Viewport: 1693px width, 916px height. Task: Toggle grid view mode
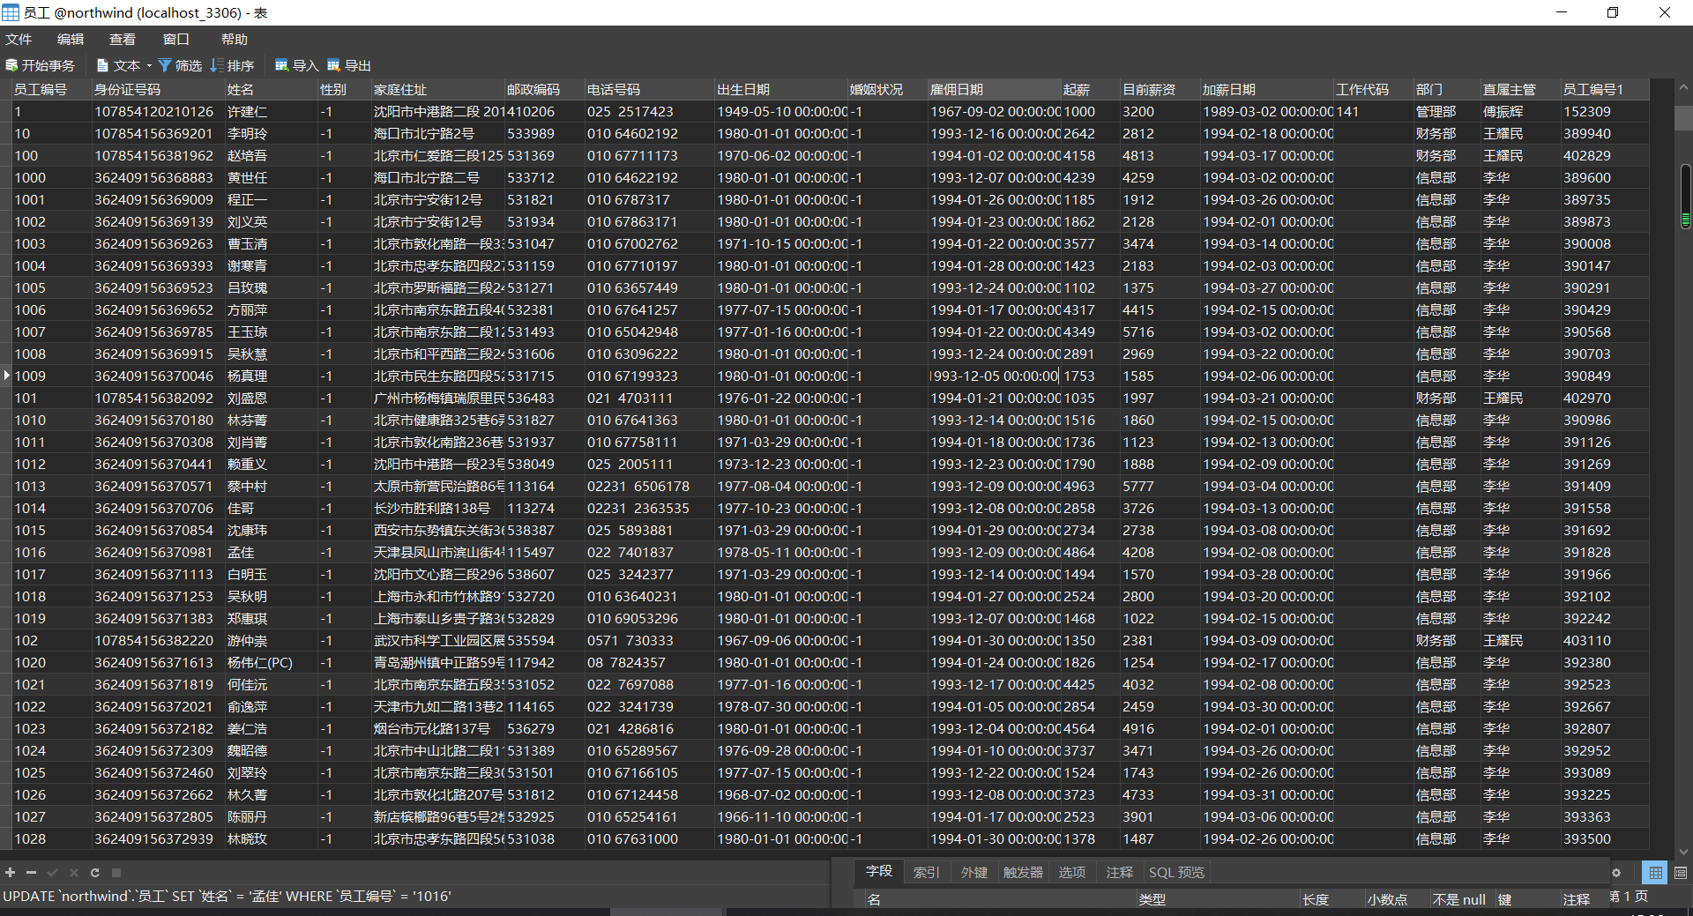tap(1655, 873)
